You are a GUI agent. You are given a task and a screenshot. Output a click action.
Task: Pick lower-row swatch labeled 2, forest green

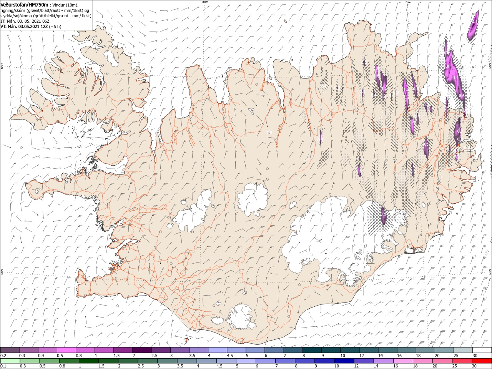pos(128,361)
